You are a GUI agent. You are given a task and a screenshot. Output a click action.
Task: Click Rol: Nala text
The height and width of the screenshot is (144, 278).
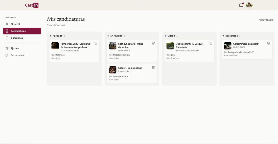[x=171, y=55]
